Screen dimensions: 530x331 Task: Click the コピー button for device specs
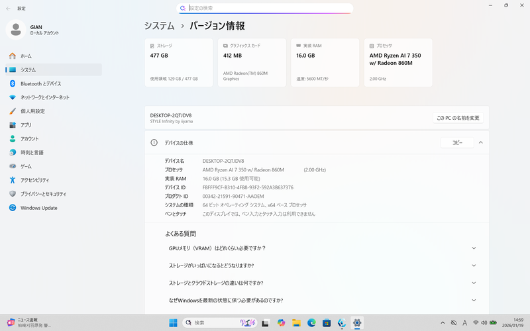457,143
